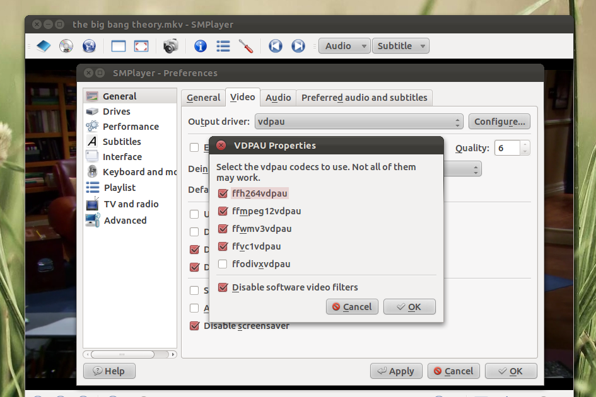Enable the ffodivxvdpau codec
The image size is (596, 397).
223,265
